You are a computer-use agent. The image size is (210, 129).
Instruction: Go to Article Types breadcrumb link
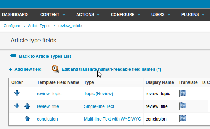click(39, 26)
